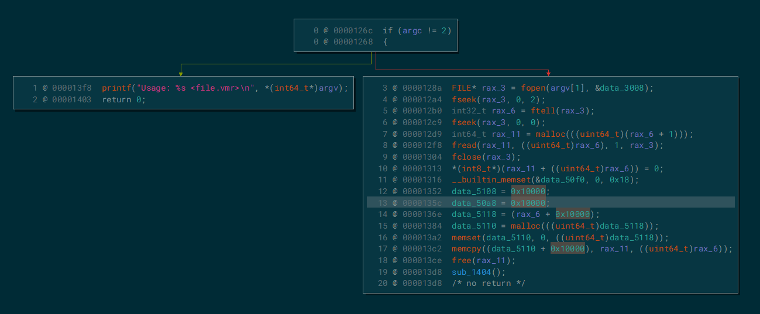Image resolution: width=760 pixels, height=314 pixels.
Task: Select the fclose(rax_3) line
Action: coord(486,157)
